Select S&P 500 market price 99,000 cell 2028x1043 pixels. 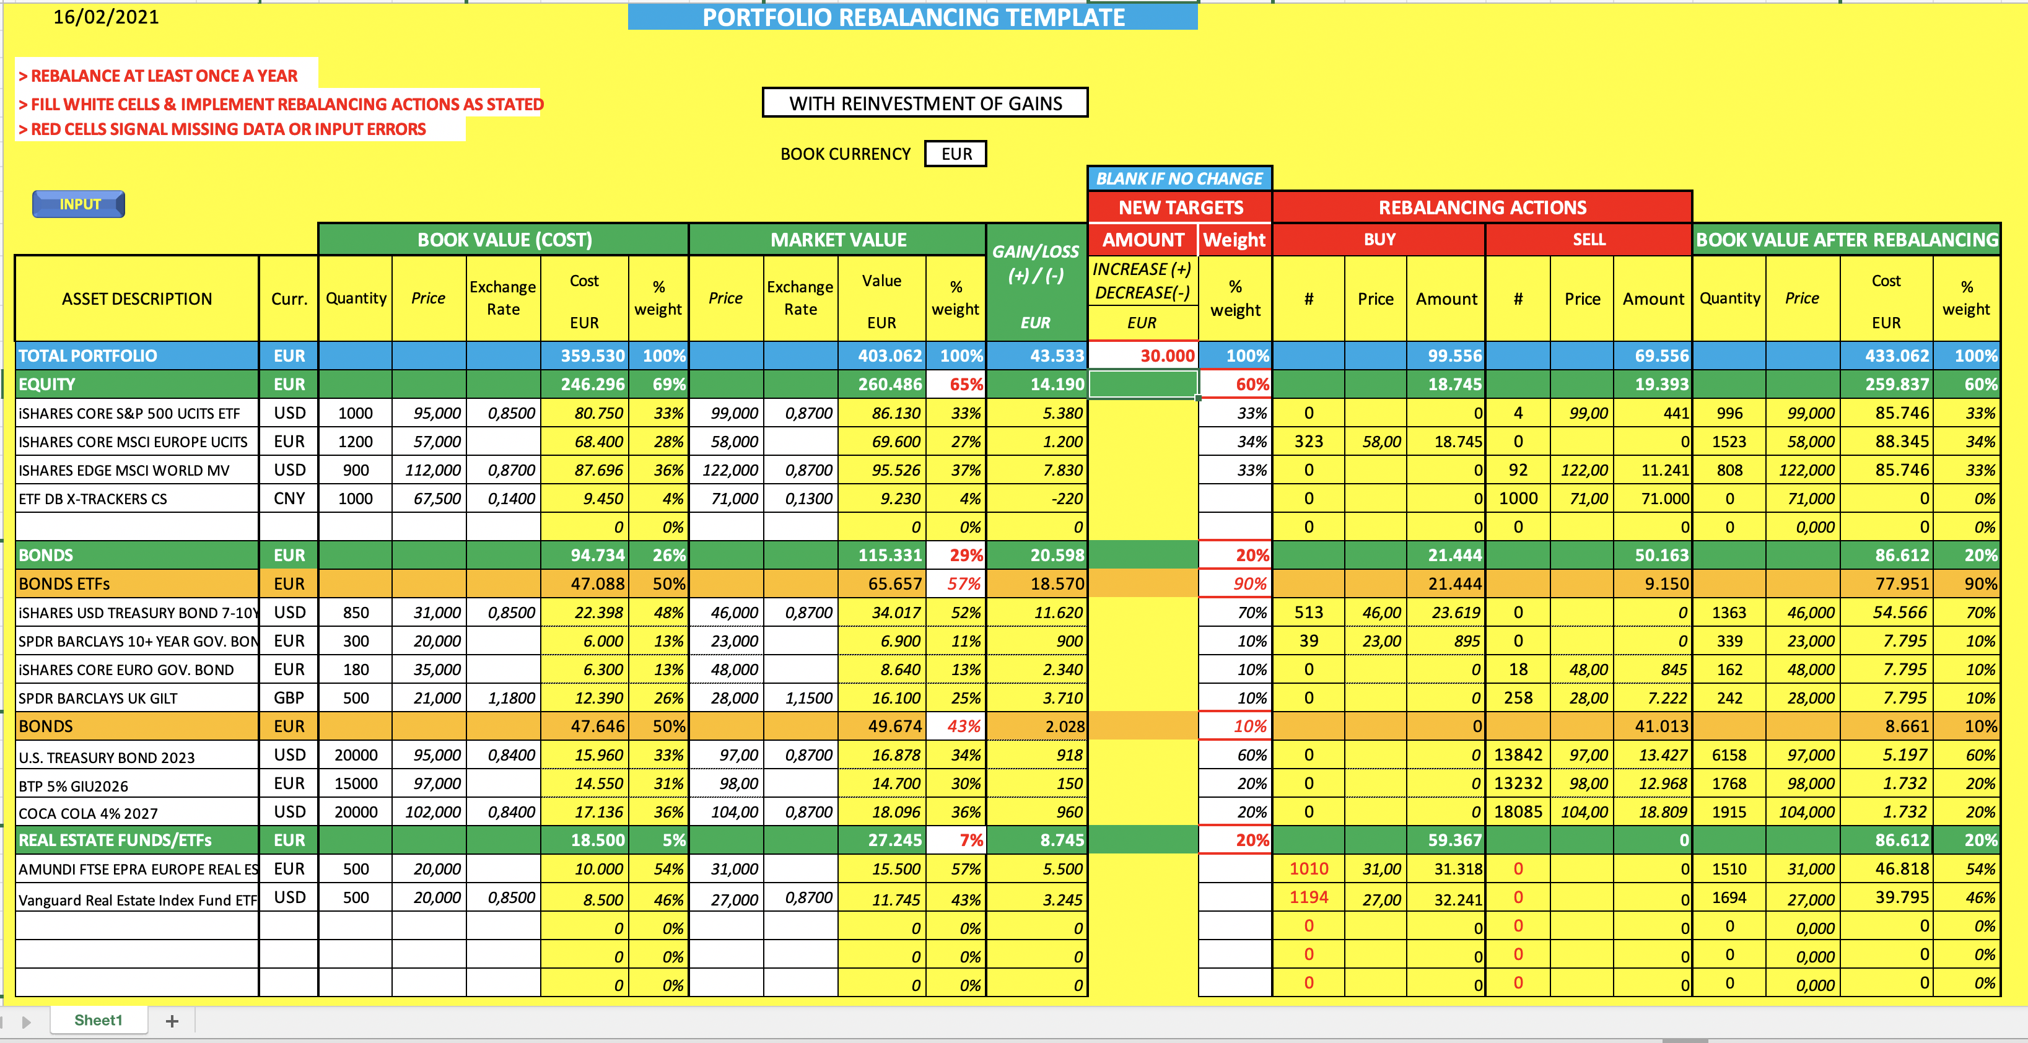pos(726,412)
